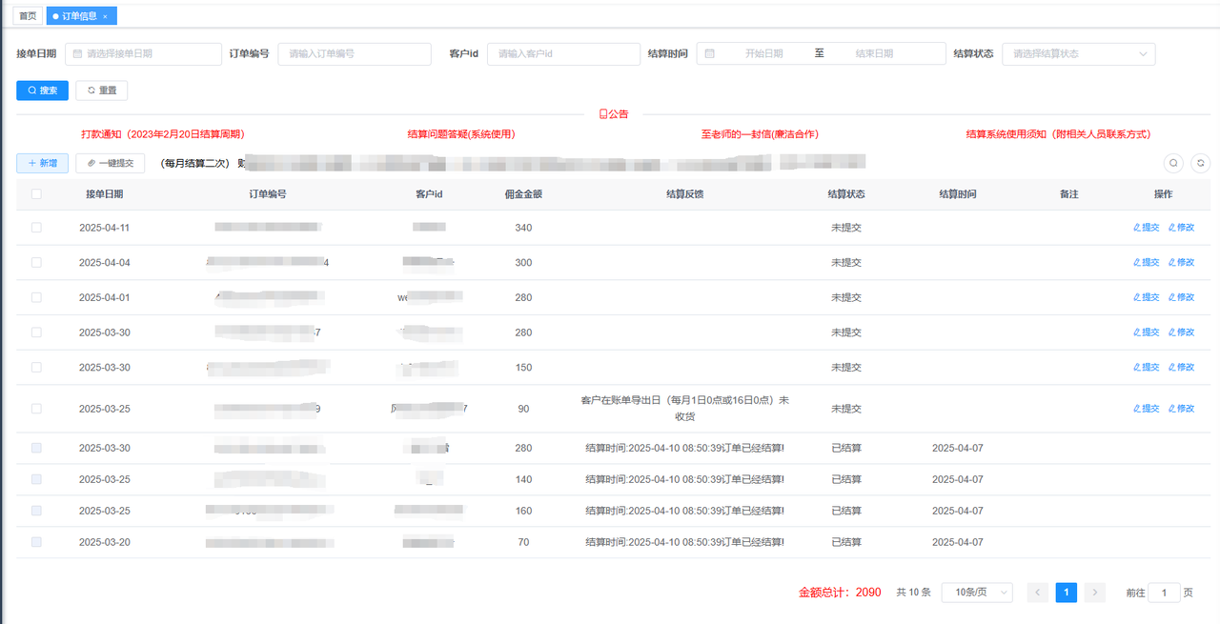Viewport: 1220px width, 624px height.
Task: Click the calendar icon in 结算时间 range field
Action: (x=710, y=54)
